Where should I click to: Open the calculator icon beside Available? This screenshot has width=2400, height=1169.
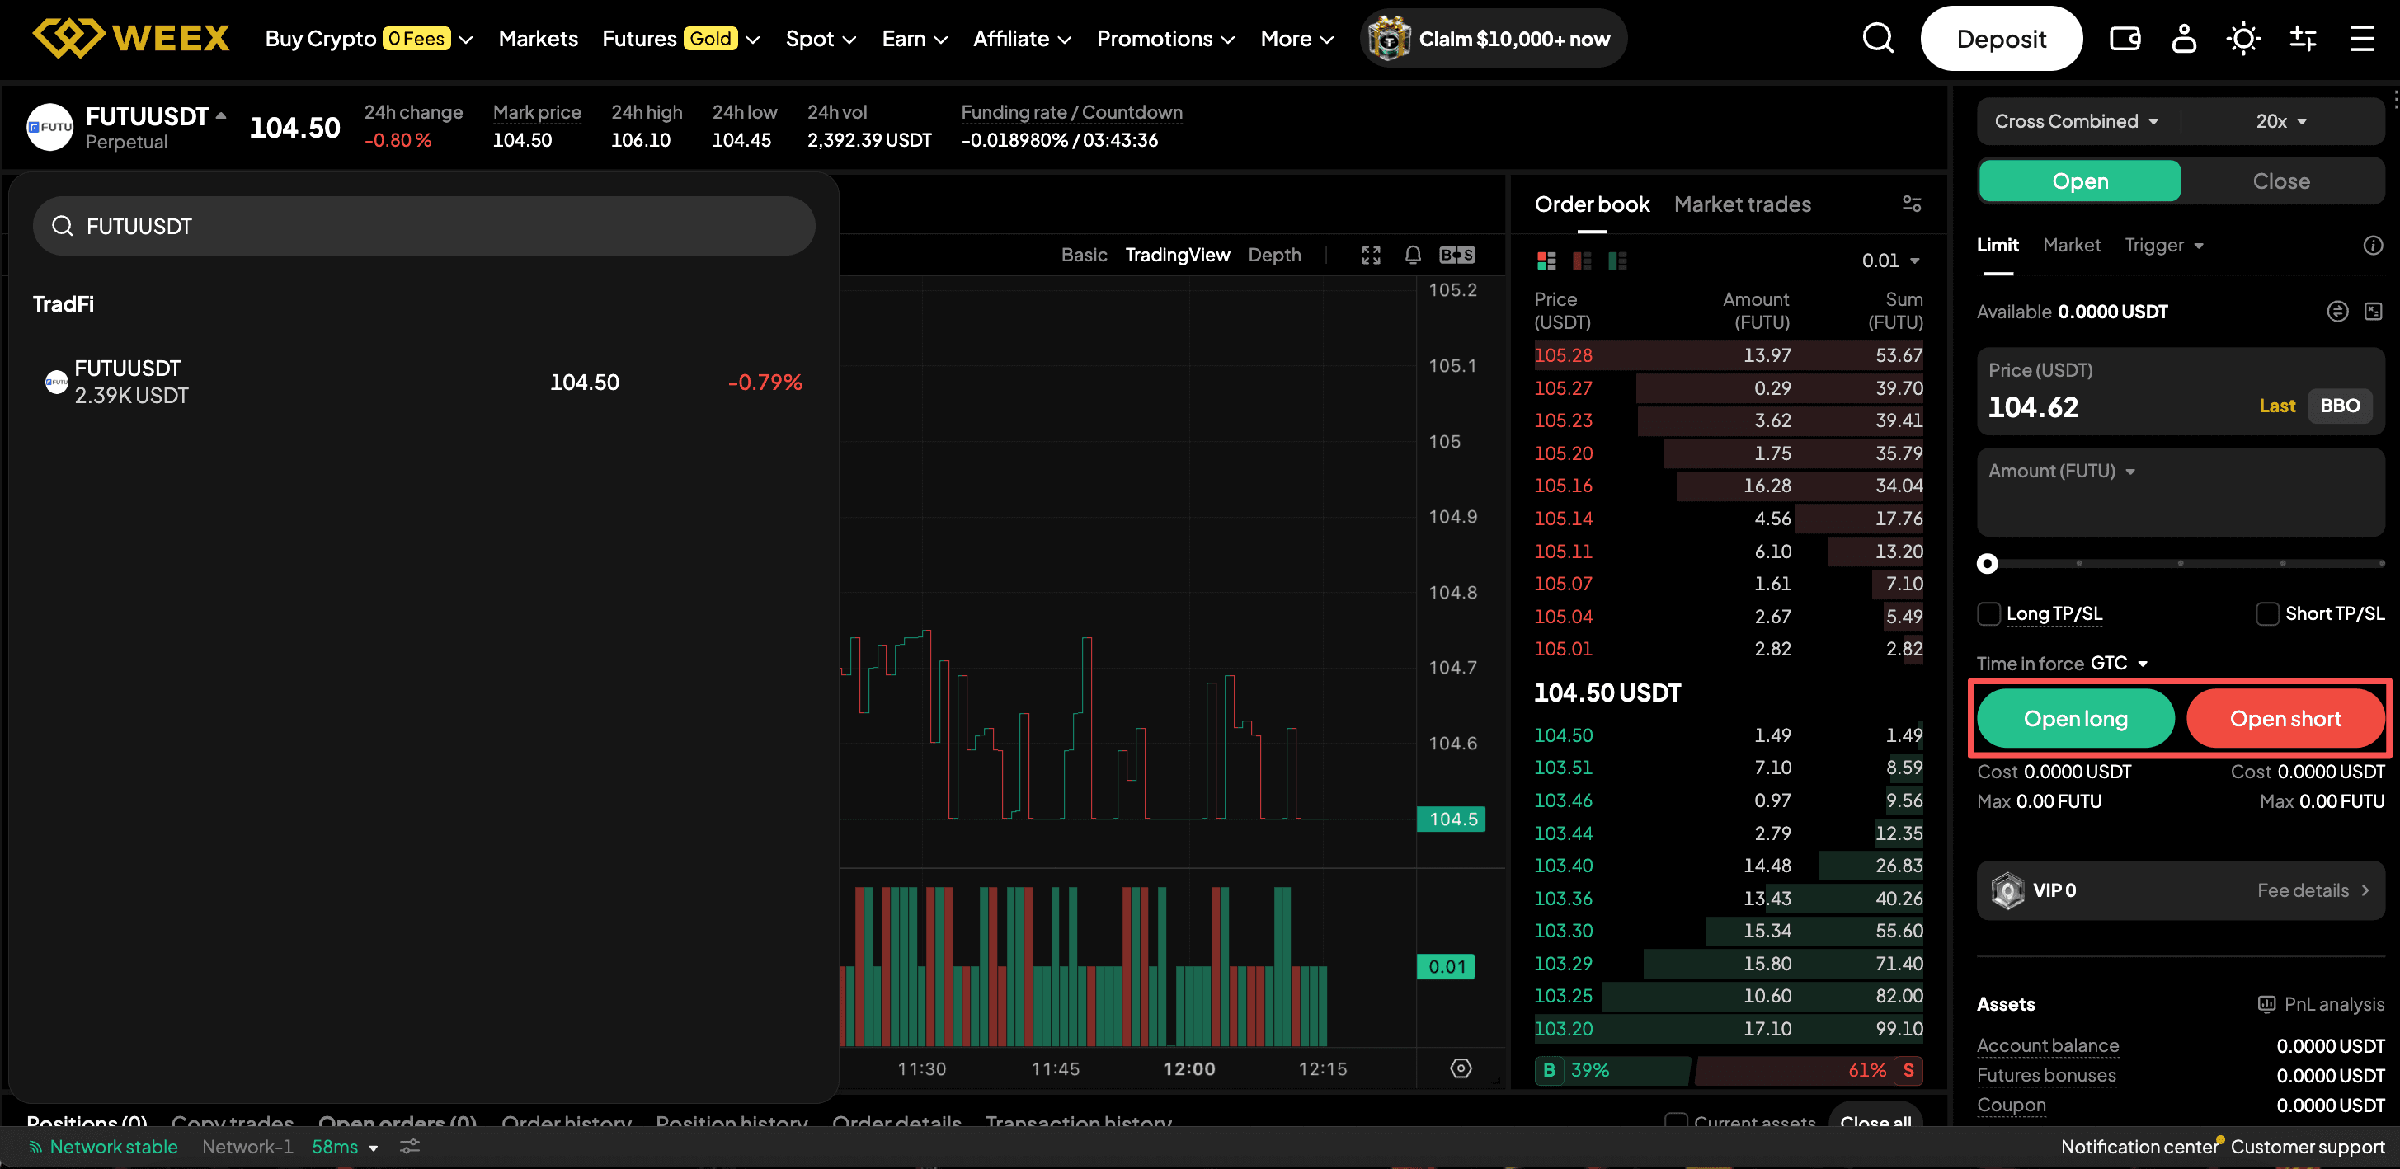point(2372,311)
